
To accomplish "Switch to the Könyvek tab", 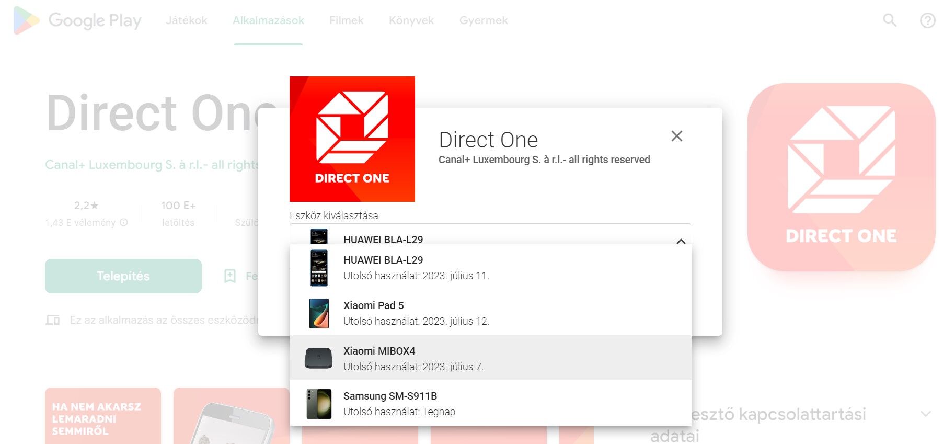I will 411,20.
